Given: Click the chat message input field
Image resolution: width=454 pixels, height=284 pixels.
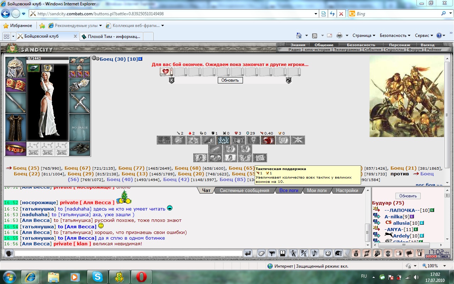Looking at the screenshot, I should (128, 253).
